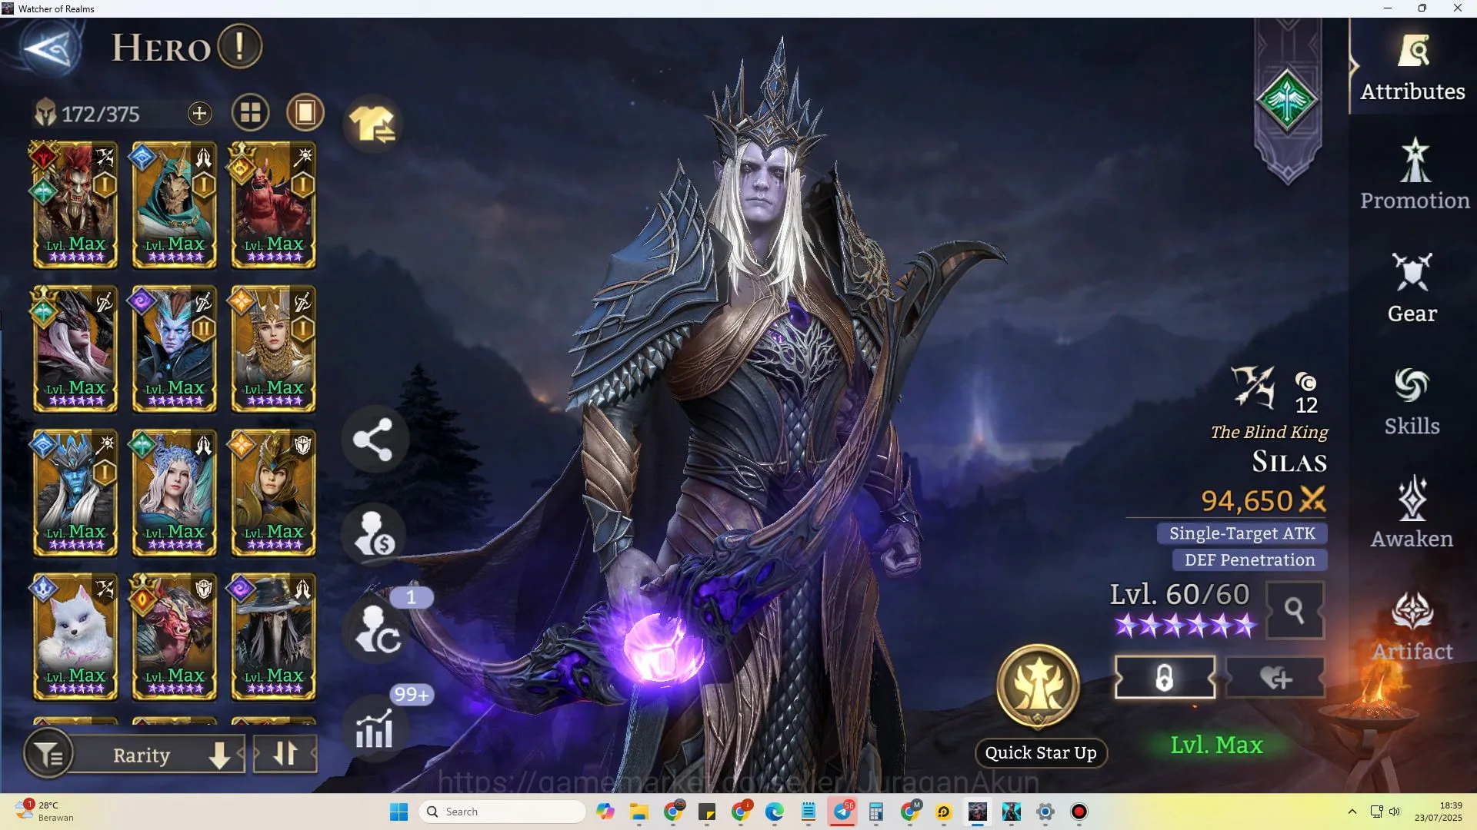Viewport: 1477px width, 830px height.
Task: Click the taskbar Search box
Action: click(x=502, y=812)
